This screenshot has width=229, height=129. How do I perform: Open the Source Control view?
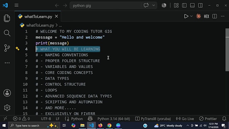point(7,48)
